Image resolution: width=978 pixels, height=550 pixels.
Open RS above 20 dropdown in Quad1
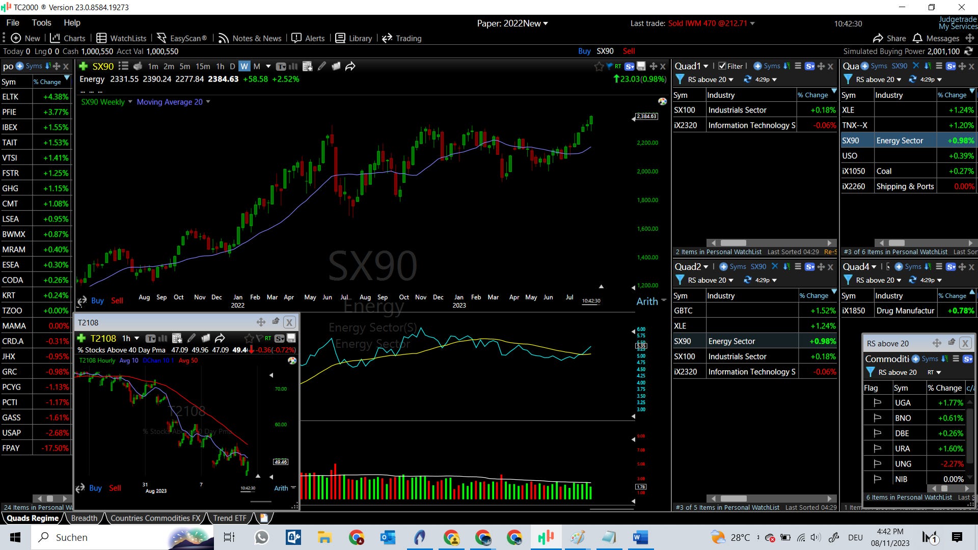(x=731, y=80)
